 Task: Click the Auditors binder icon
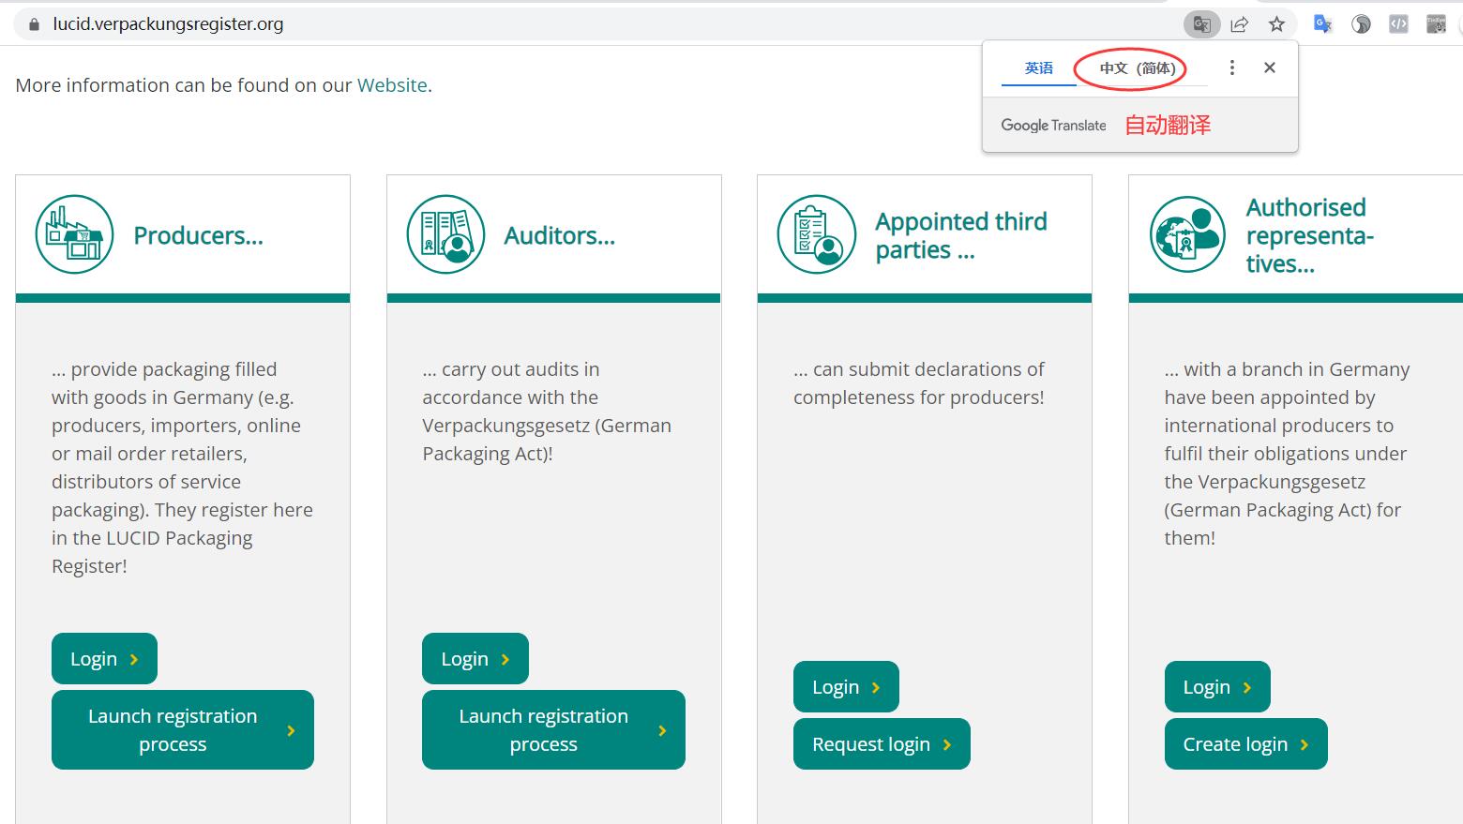click(445, 234)
